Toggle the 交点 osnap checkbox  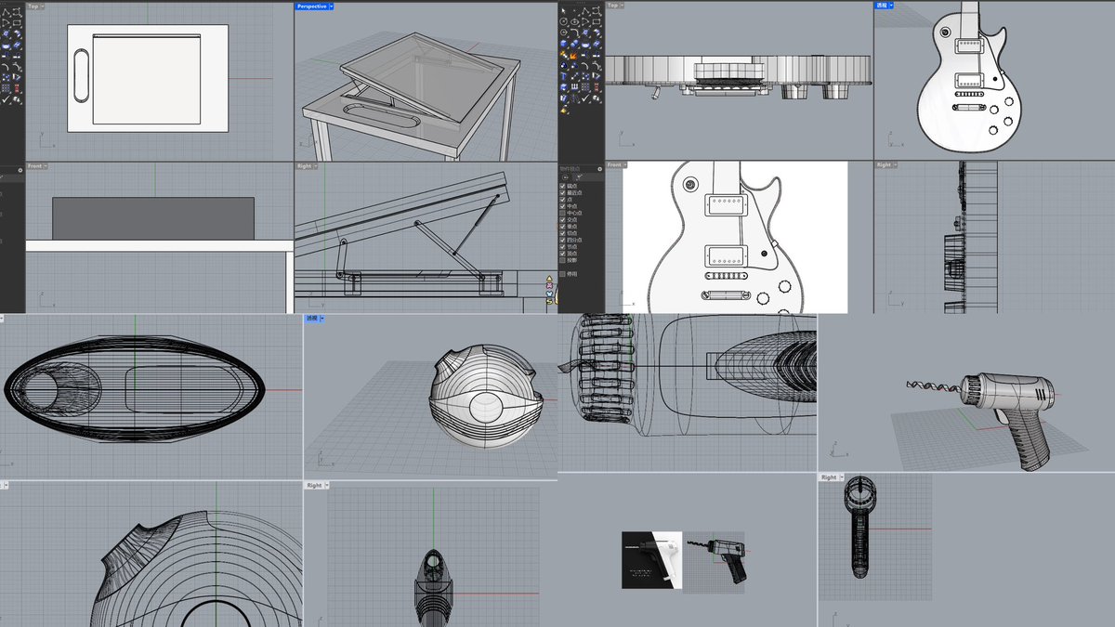coord(562,220)
